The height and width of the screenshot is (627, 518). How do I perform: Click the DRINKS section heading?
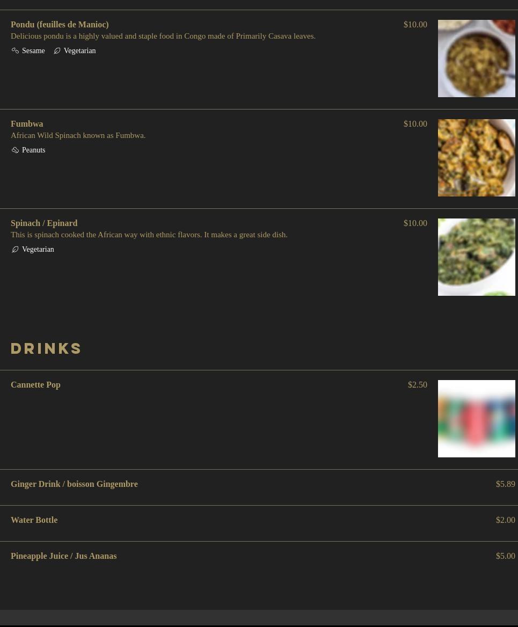(46, 349)
